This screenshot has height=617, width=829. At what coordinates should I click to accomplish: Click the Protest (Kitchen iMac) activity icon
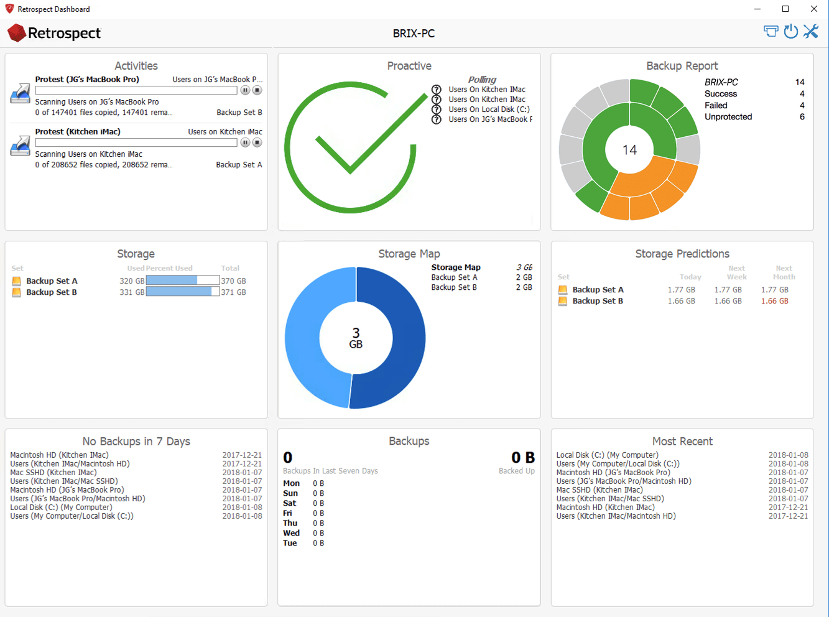pos(21,146)
